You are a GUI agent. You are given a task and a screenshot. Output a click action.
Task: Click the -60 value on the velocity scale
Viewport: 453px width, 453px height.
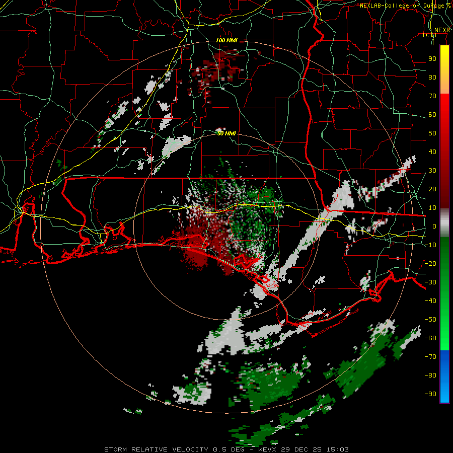click(x=430, y=338)
